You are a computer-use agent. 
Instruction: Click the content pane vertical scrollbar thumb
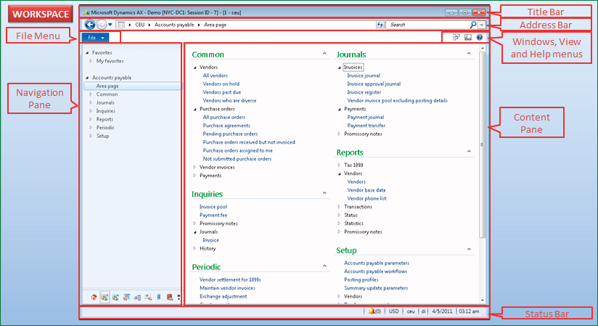[482, 144]
